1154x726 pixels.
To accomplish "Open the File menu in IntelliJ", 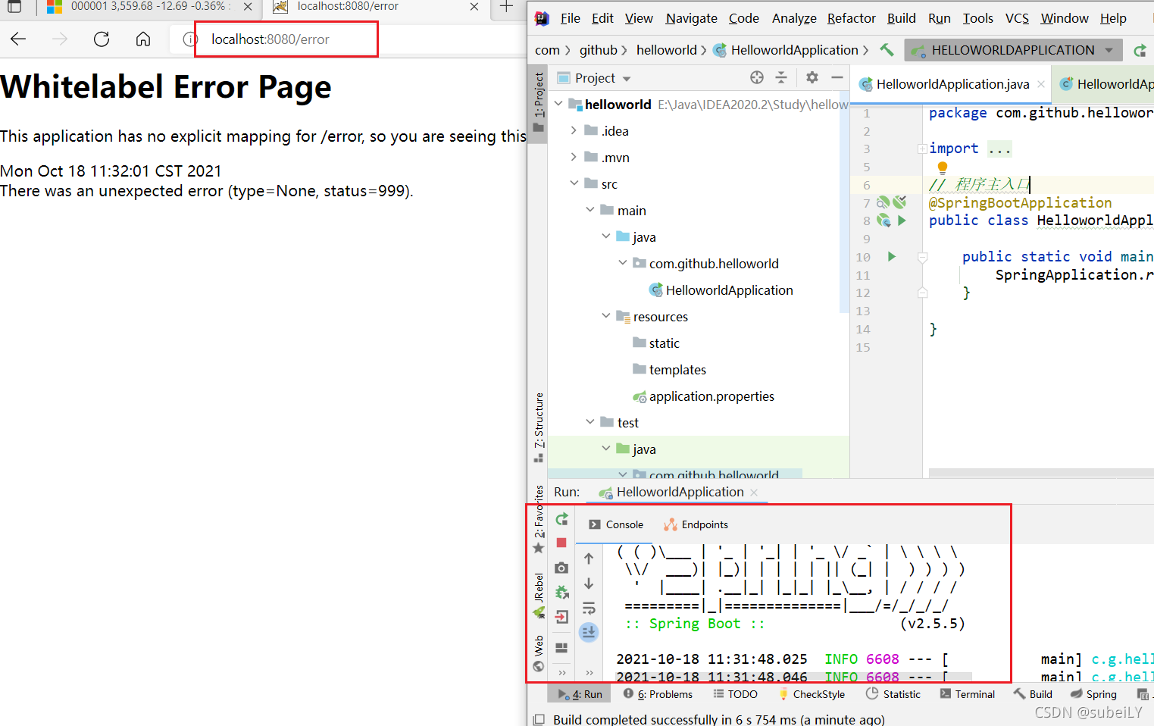I will [571, 18].
